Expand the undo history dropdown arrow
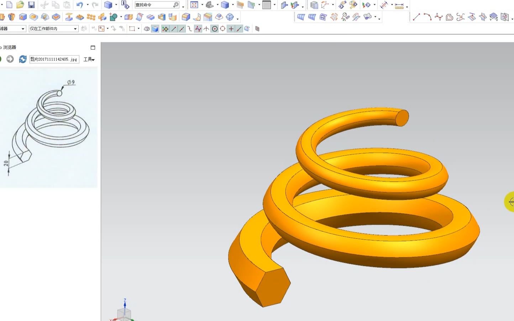Screen dimensions: 514x321 [x=88, y=5]
